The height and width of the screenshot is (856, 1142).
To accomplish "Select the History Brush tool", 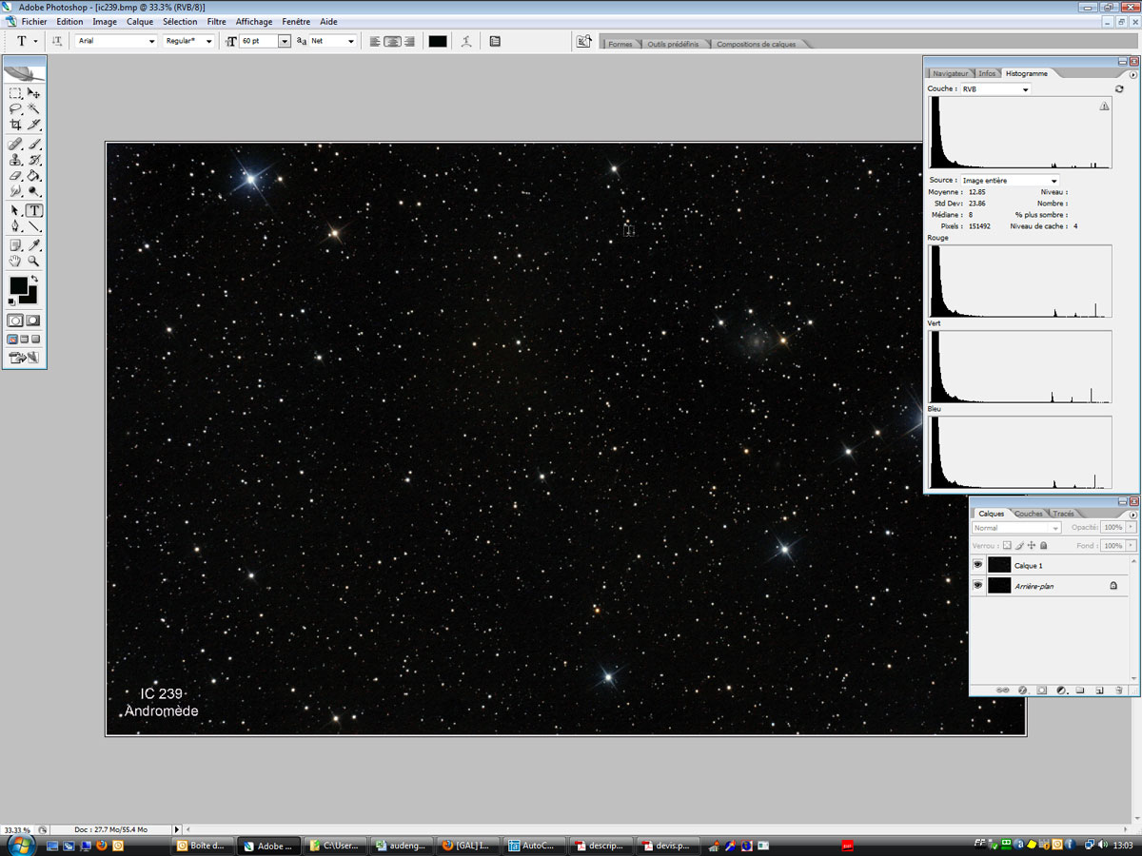I will (33, 160).
